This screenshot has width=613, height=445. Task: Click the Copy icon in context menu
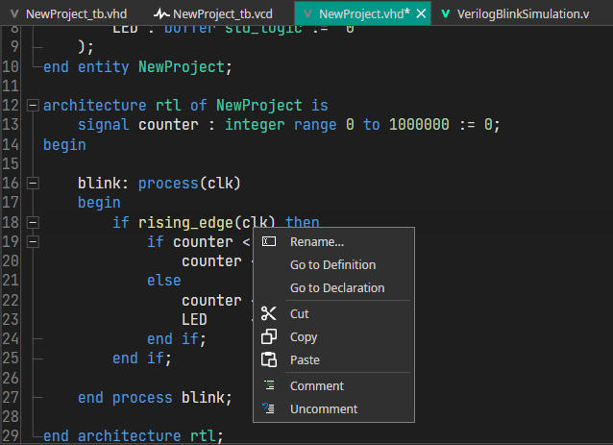tap(269, 337)
